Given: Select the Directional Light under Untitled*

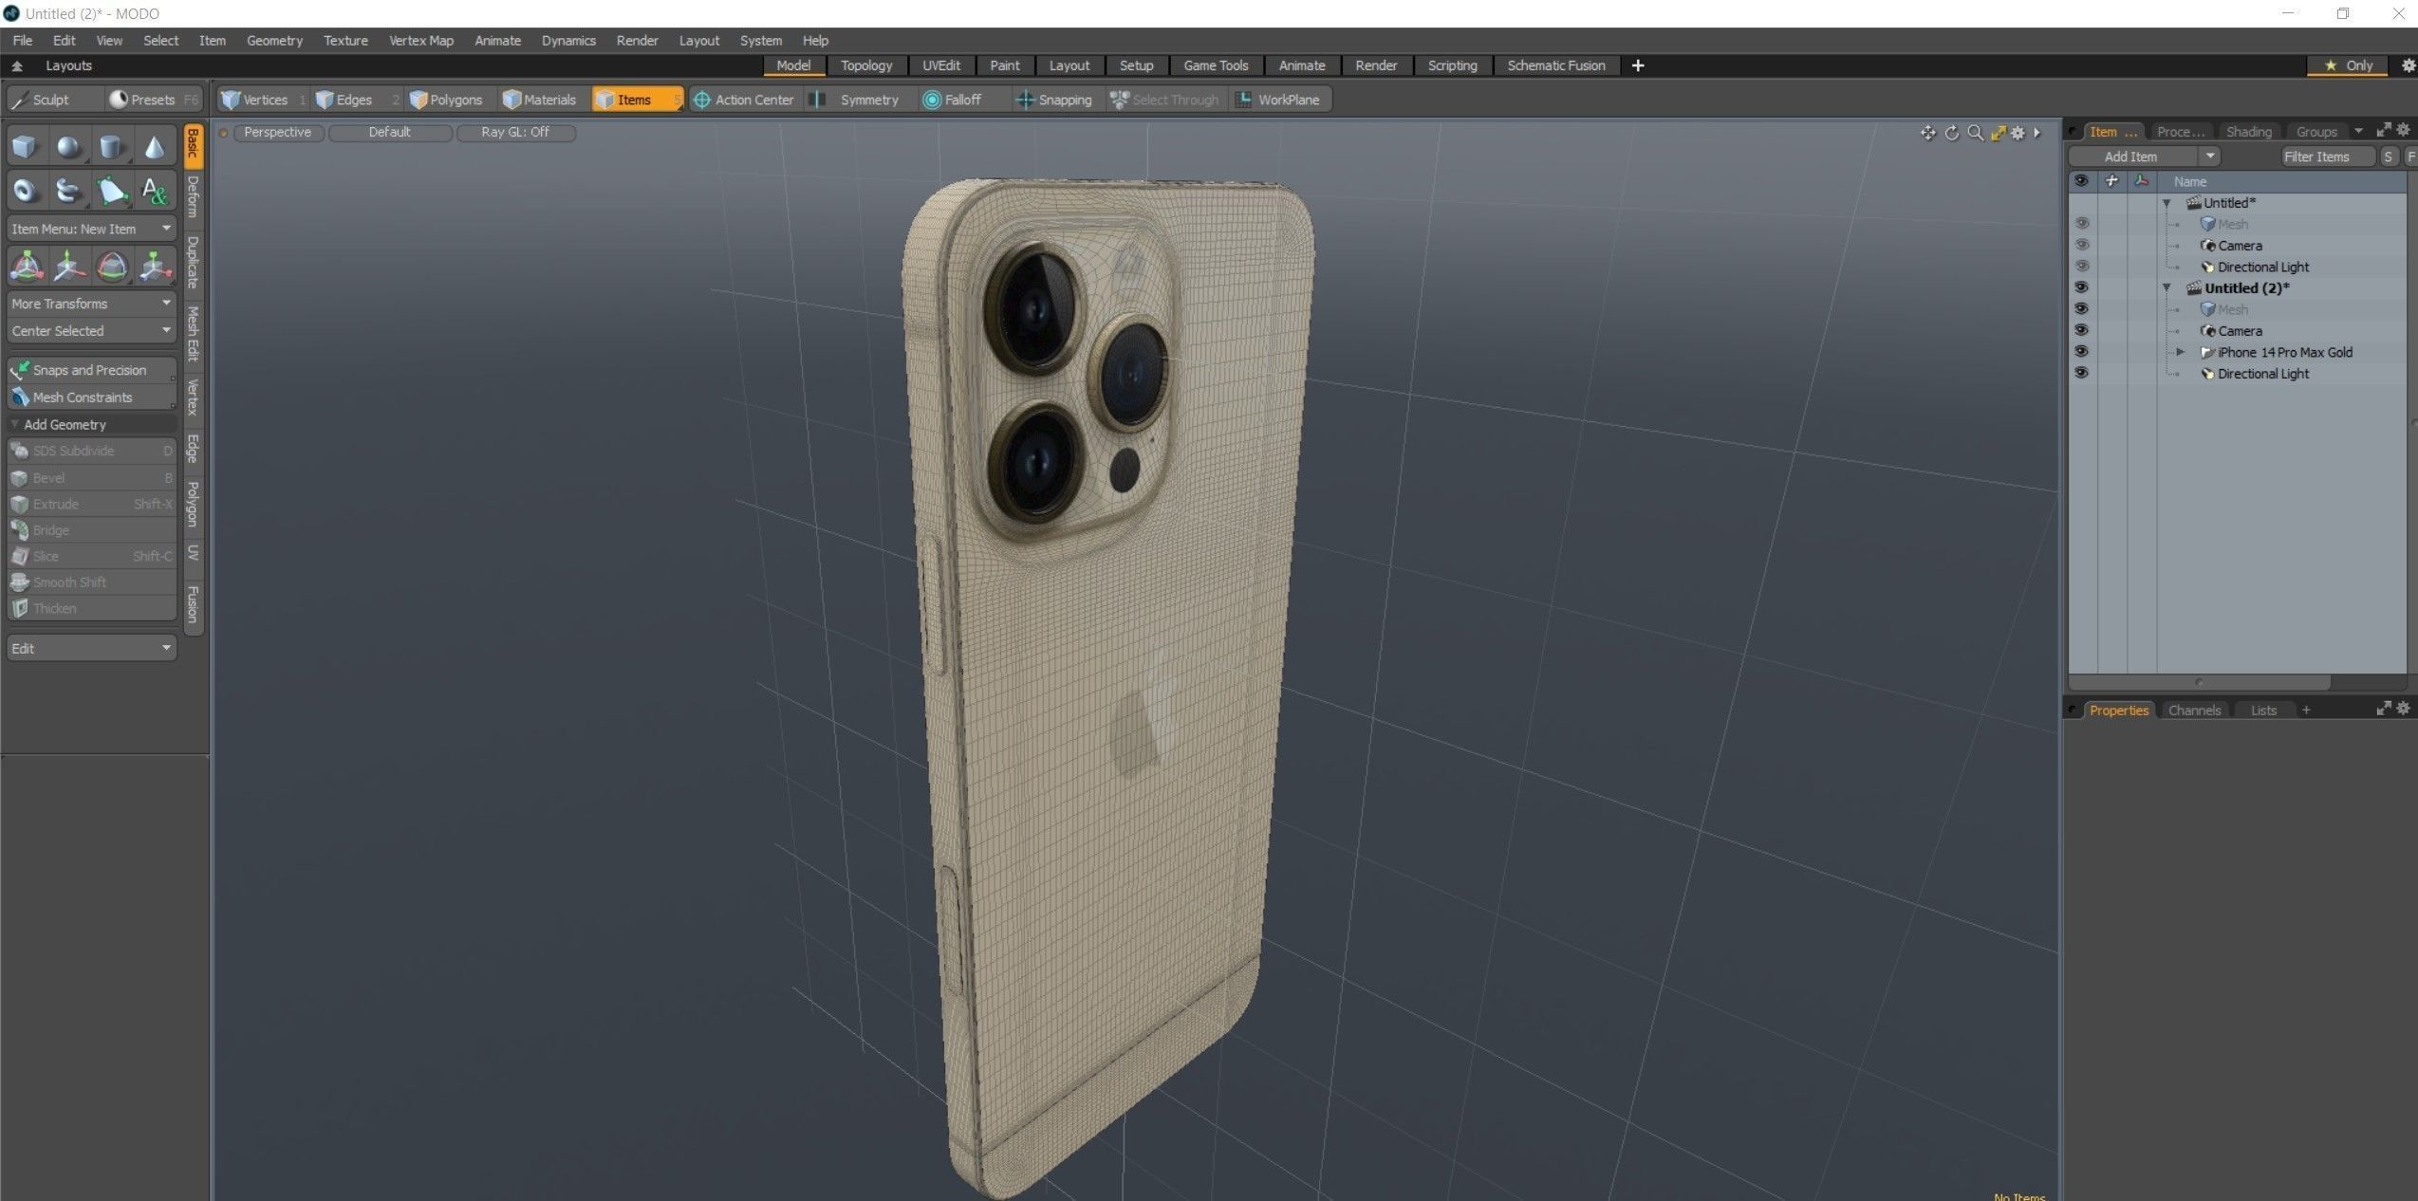Looking at the screenshot, I should [x=2262, y=267].
